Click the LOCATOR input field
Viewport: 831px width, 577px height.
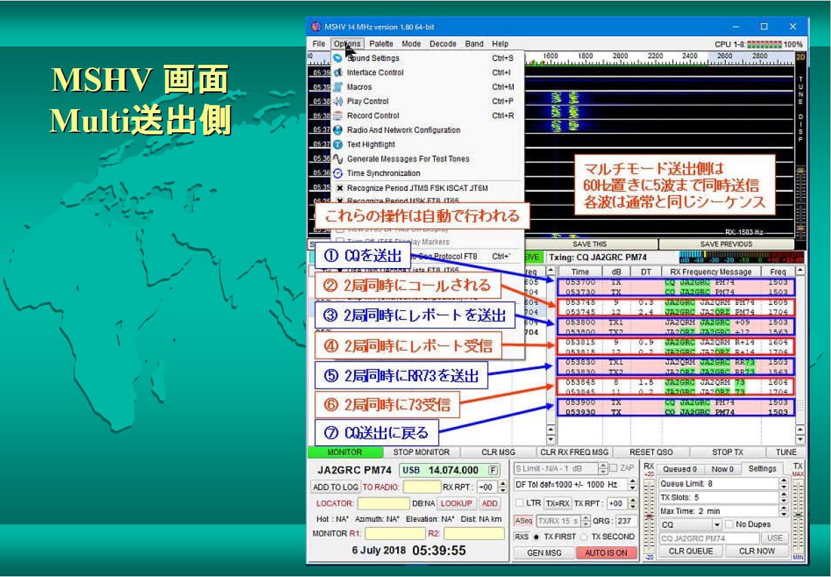(x=383, y=503)
